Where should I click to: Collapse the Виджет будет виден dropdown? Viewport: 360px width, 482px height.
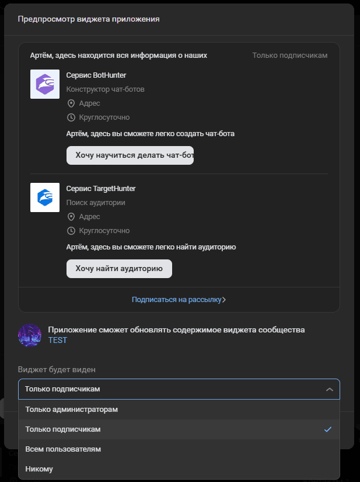[x=330, y=389]
